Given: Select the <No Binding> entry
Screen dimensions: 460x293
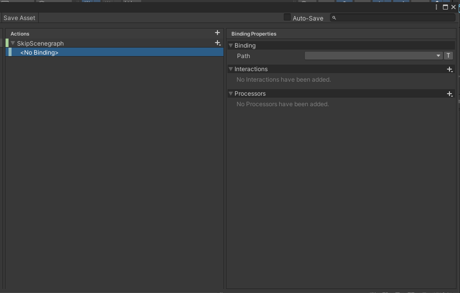Looking at the screenshot, I should (x=39, y=53).
